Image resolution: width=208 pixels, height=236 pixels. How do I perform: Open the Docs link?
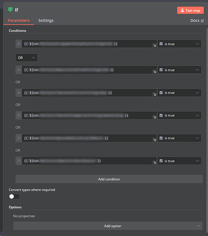[197, 20]
